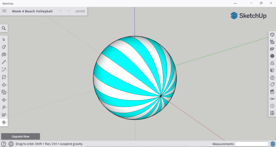Open the language globe icon
The height and width of the screenshot is (147, 276).
(11, 144)
